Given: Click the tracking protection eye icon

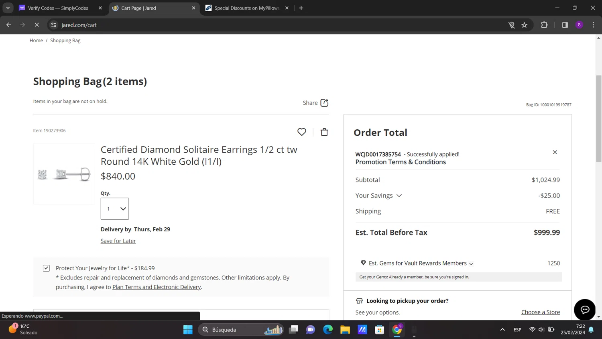Looking at the screenshot, I should pos(511,25).
